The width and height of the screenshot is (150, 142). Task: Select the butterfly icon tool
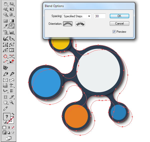coord(5,68)
